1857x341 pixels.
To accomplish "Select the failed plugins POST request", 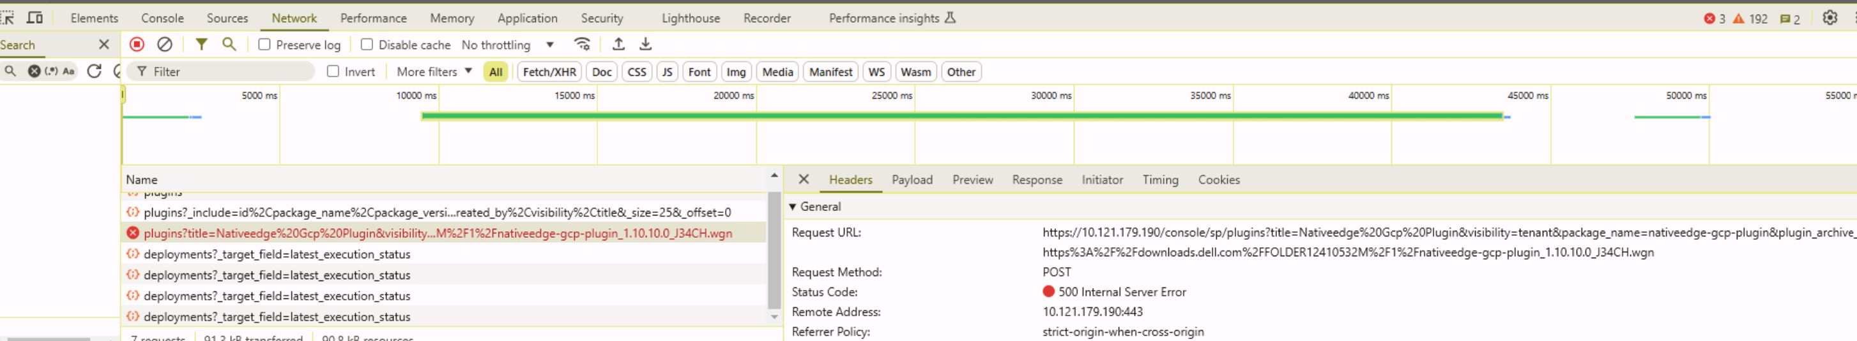I will click(x=437, y=233).
